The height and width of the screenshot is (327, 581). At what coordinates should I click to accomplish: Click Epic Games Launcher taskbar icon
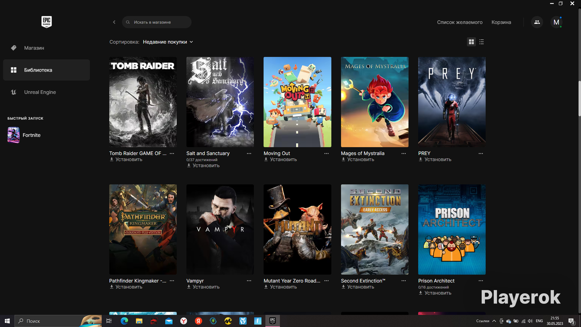click(x=273, y=321)
